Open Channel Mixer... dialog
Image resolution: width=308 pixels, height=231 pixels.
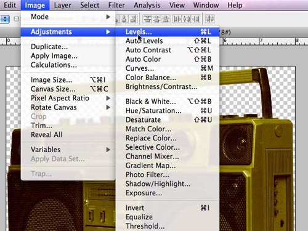pyautogui.click(x=168, y=156)
